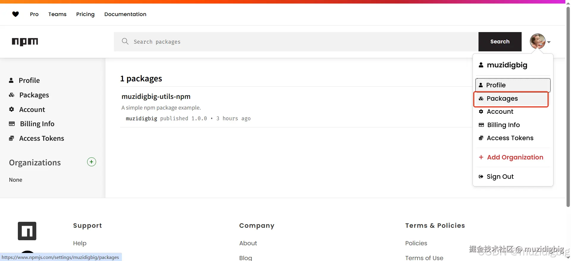Open the Blog footer link
Viewport: 571px width, 261px height.
click(246, 257)
